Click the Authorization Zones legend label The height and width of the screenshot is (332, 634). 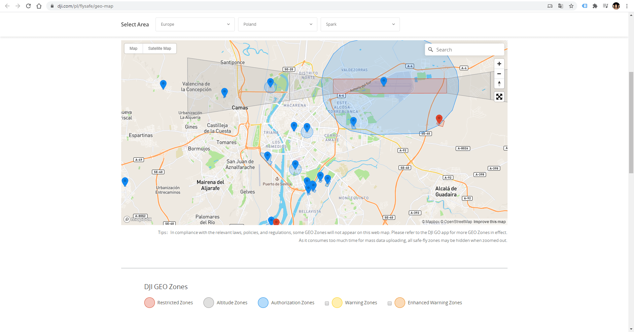point(293,303)
